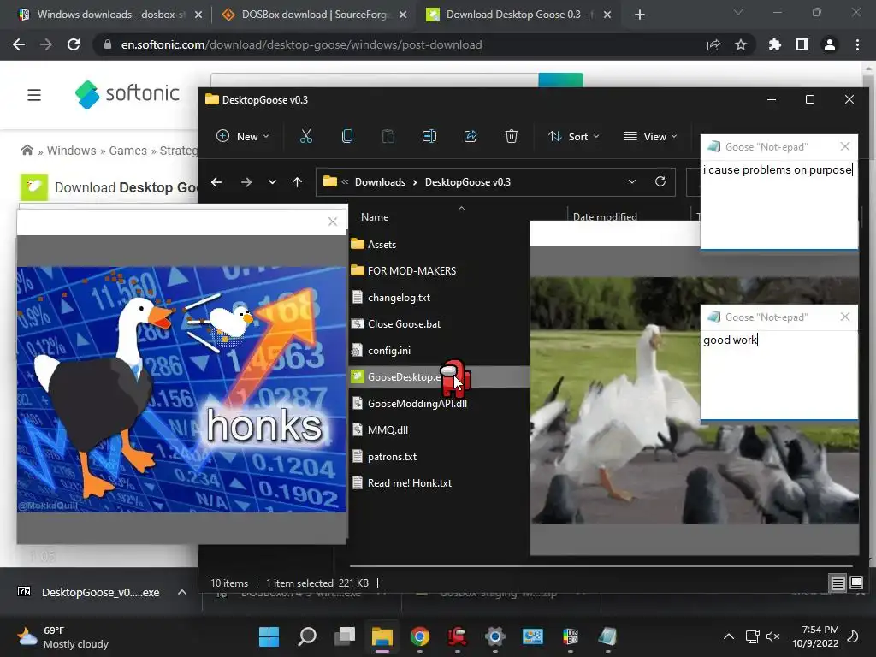Image resolution: width=876 pixels, height=657 pixels.
Task: Reload the Softonic page in Chrome
Action: pos(74,44)
